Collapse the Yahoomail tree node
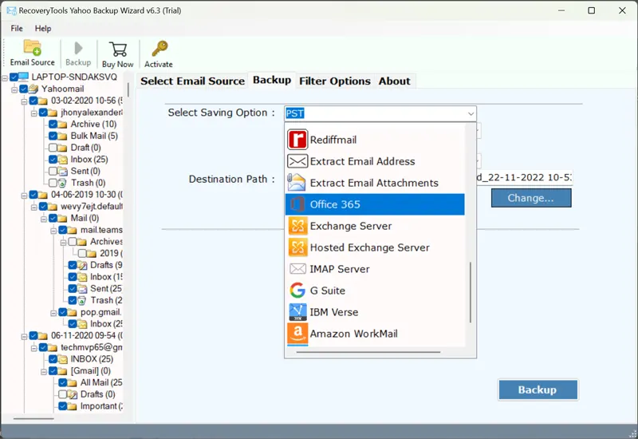 point(15,89)
